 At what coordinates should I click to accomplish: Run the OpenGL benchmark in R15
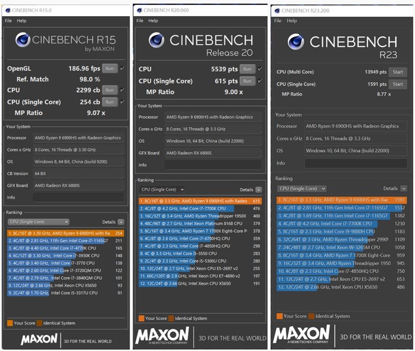tap(110, 68)
